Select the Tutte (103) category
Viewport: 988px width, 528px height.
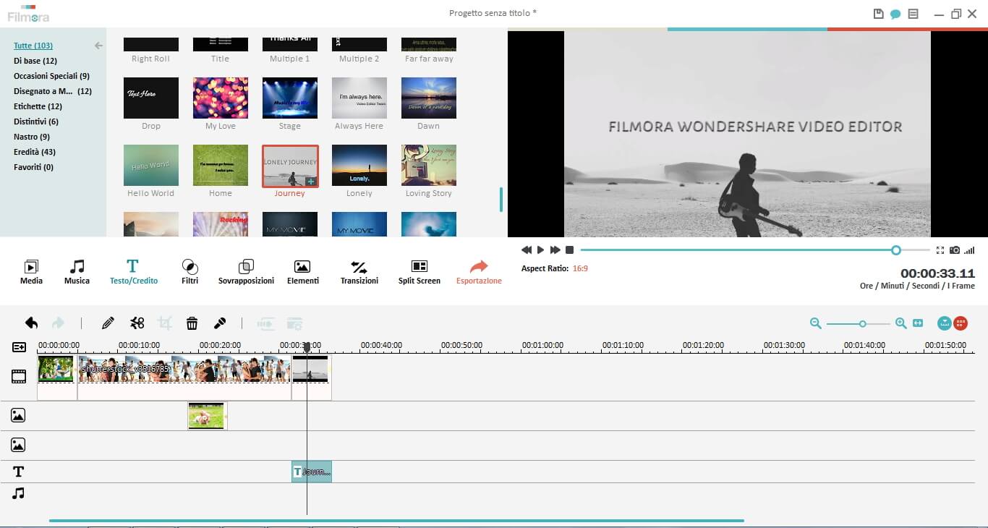(x=33, y=46)
